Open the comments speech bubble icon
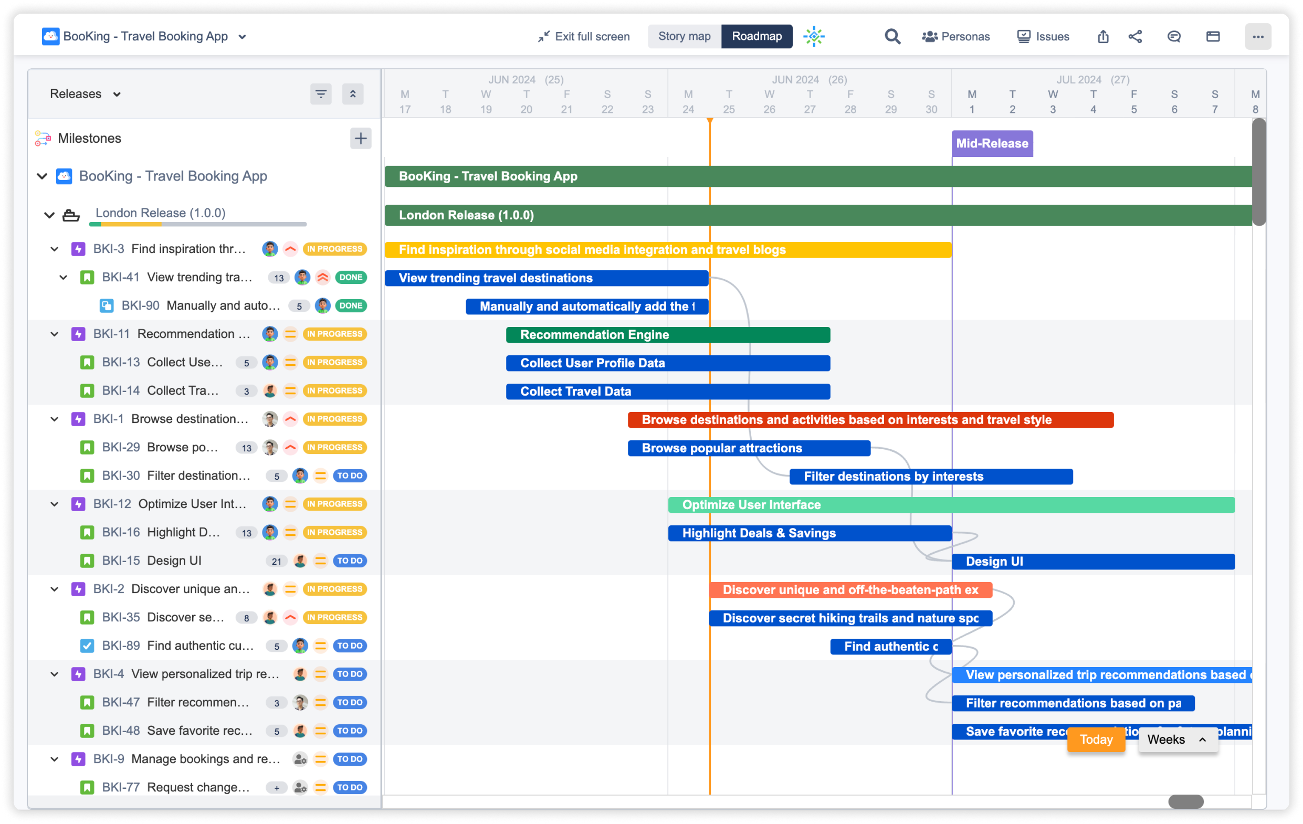The height and width of the screenshot is (824, 1303). (1174, 36)
